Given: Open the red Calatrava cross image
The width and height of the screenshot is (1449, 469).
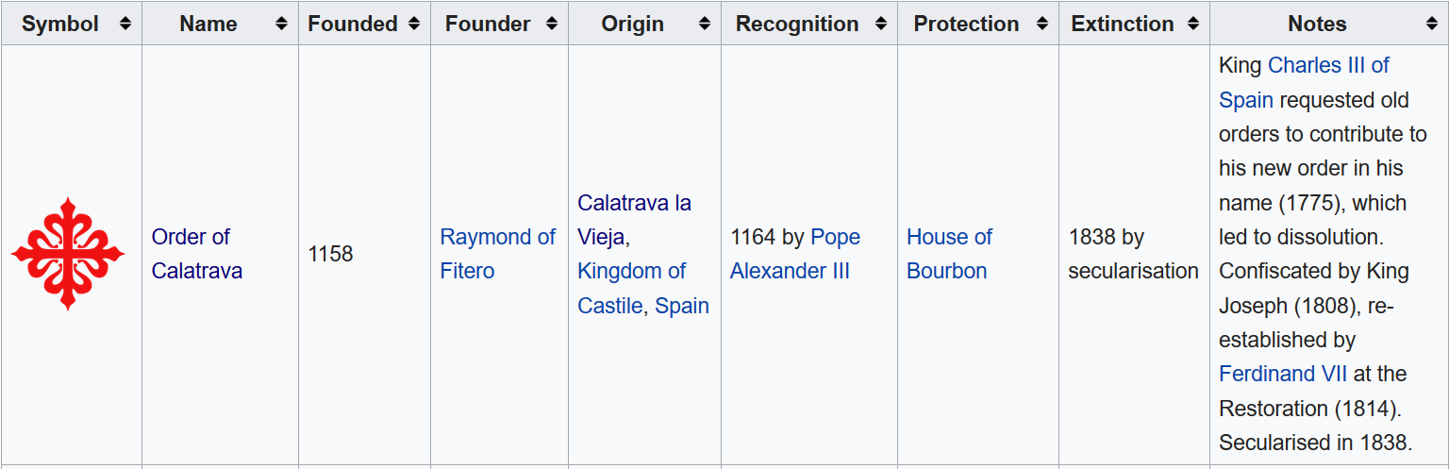Looking at the screenshot, I should pyautogui.click(x=68, y=254).
